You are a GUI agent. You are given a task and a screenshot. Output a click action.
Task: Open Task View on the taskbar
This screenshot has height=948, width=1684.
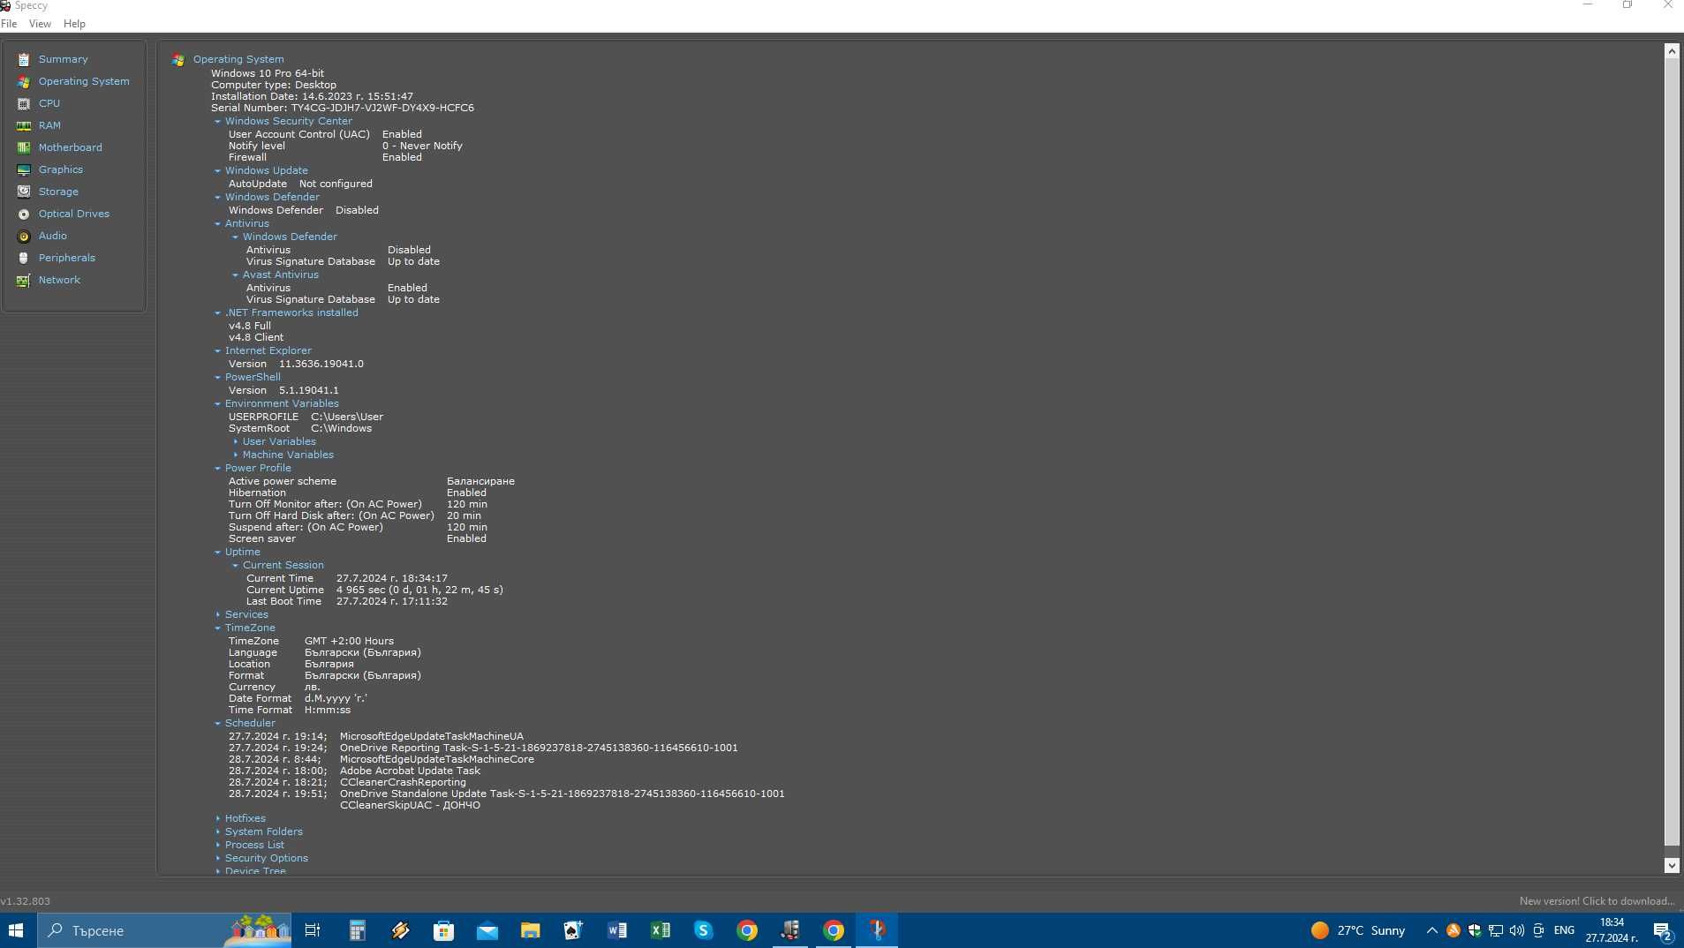click(313, 930)
